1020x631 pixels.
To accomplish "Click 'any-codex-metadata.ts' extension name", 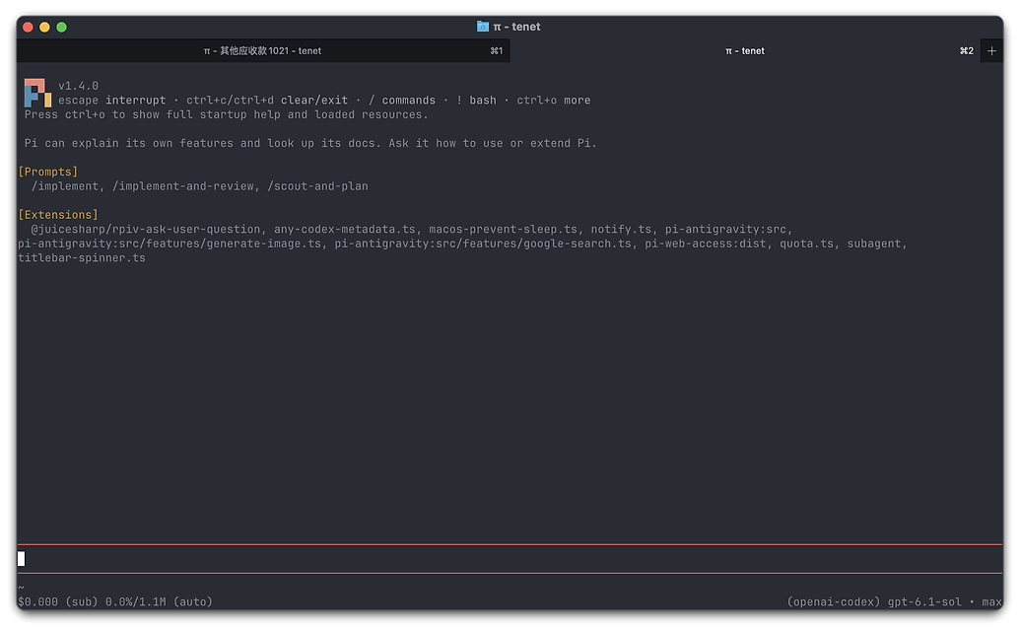I will [347, 229].
